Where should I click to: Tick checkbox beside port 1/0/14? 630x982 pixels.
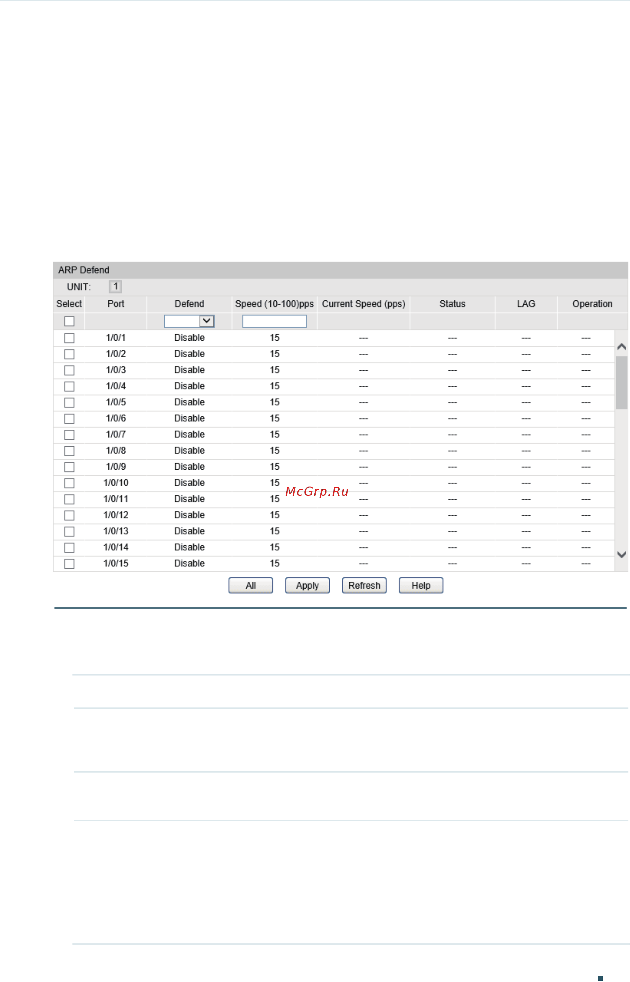(70, 548)
